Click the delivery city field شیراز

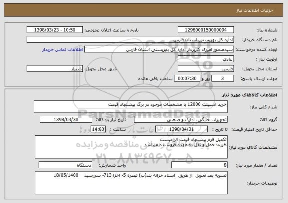pos(55,69)
